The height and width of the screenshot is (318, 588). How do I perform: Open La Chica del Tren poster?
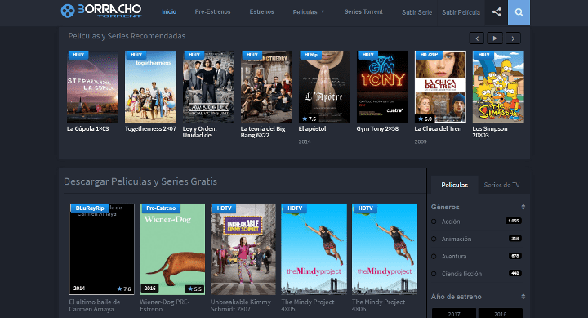click(x=440, y=87)
